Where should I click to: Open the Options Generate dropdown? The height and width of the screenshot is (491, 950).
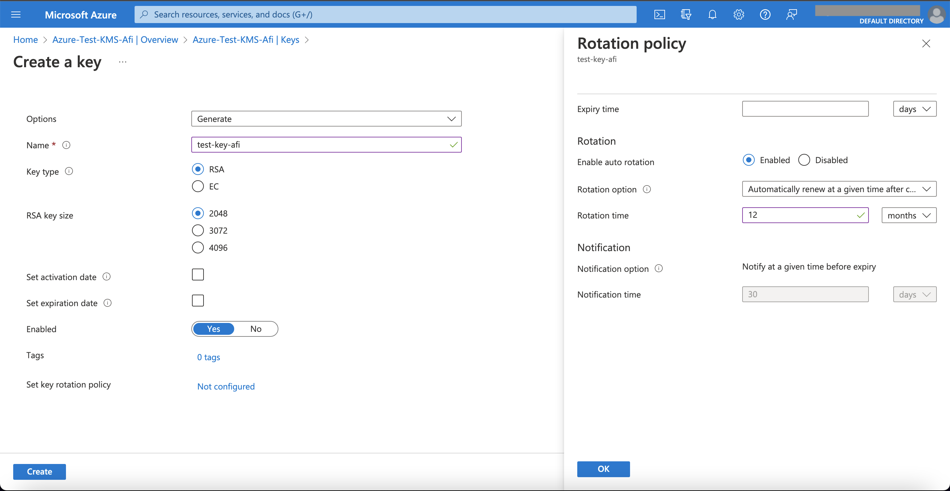click(x=326, y=119)
